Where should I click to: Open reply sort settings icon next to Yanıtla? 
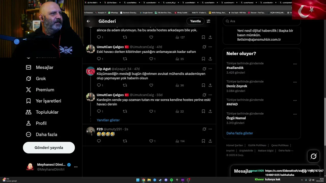coord(208,21)
